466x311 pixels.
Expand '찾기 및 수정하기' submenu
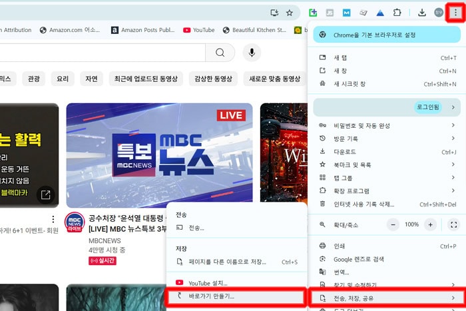coord(387,284)
